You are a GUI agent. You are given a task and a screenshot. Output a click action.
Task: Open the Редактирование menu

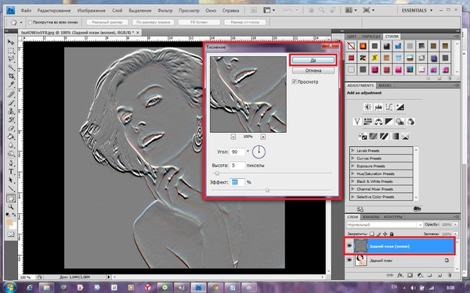(x=54, y=10)
